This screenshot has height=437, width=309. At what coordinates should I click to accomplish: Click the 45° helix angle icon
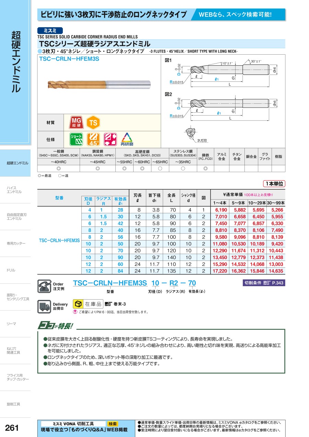[93, 139]
